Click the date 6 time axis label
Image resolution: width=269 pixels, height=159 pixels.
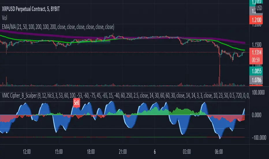[155, 152]
